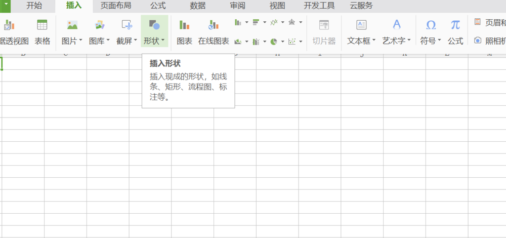
Task: Open the pie chart type dropdown arrow
Action: click(x=283, y=42)
